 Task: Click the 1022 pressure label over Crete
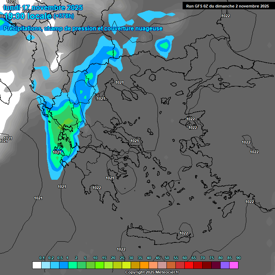[x=184, y=233]
